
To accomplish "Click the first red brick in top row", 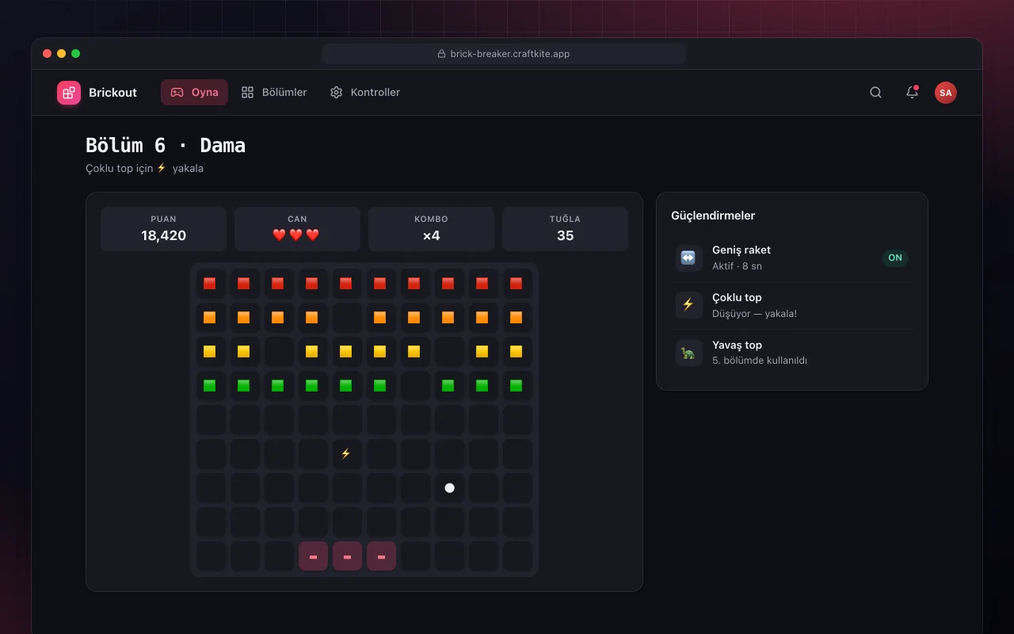I will (x=209, y=284).
